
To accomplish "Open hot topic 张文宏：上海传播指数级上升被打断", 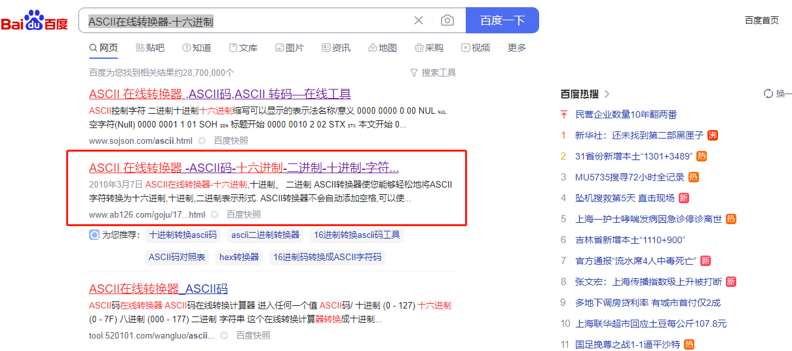I will [x=649, y=282].
